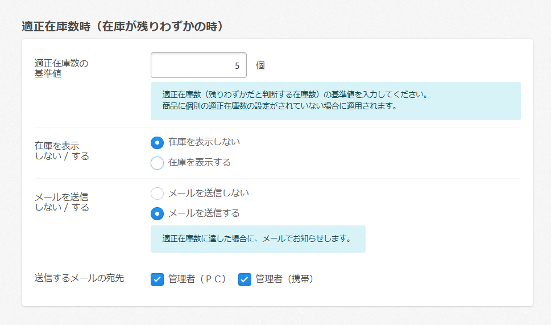
Task: Click the 管理者（ＰＣ） label text
Action: 198,279
